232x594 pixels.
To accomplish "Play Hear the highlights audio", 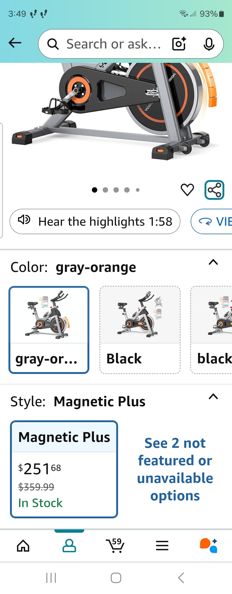I will (x=95, y=221).
